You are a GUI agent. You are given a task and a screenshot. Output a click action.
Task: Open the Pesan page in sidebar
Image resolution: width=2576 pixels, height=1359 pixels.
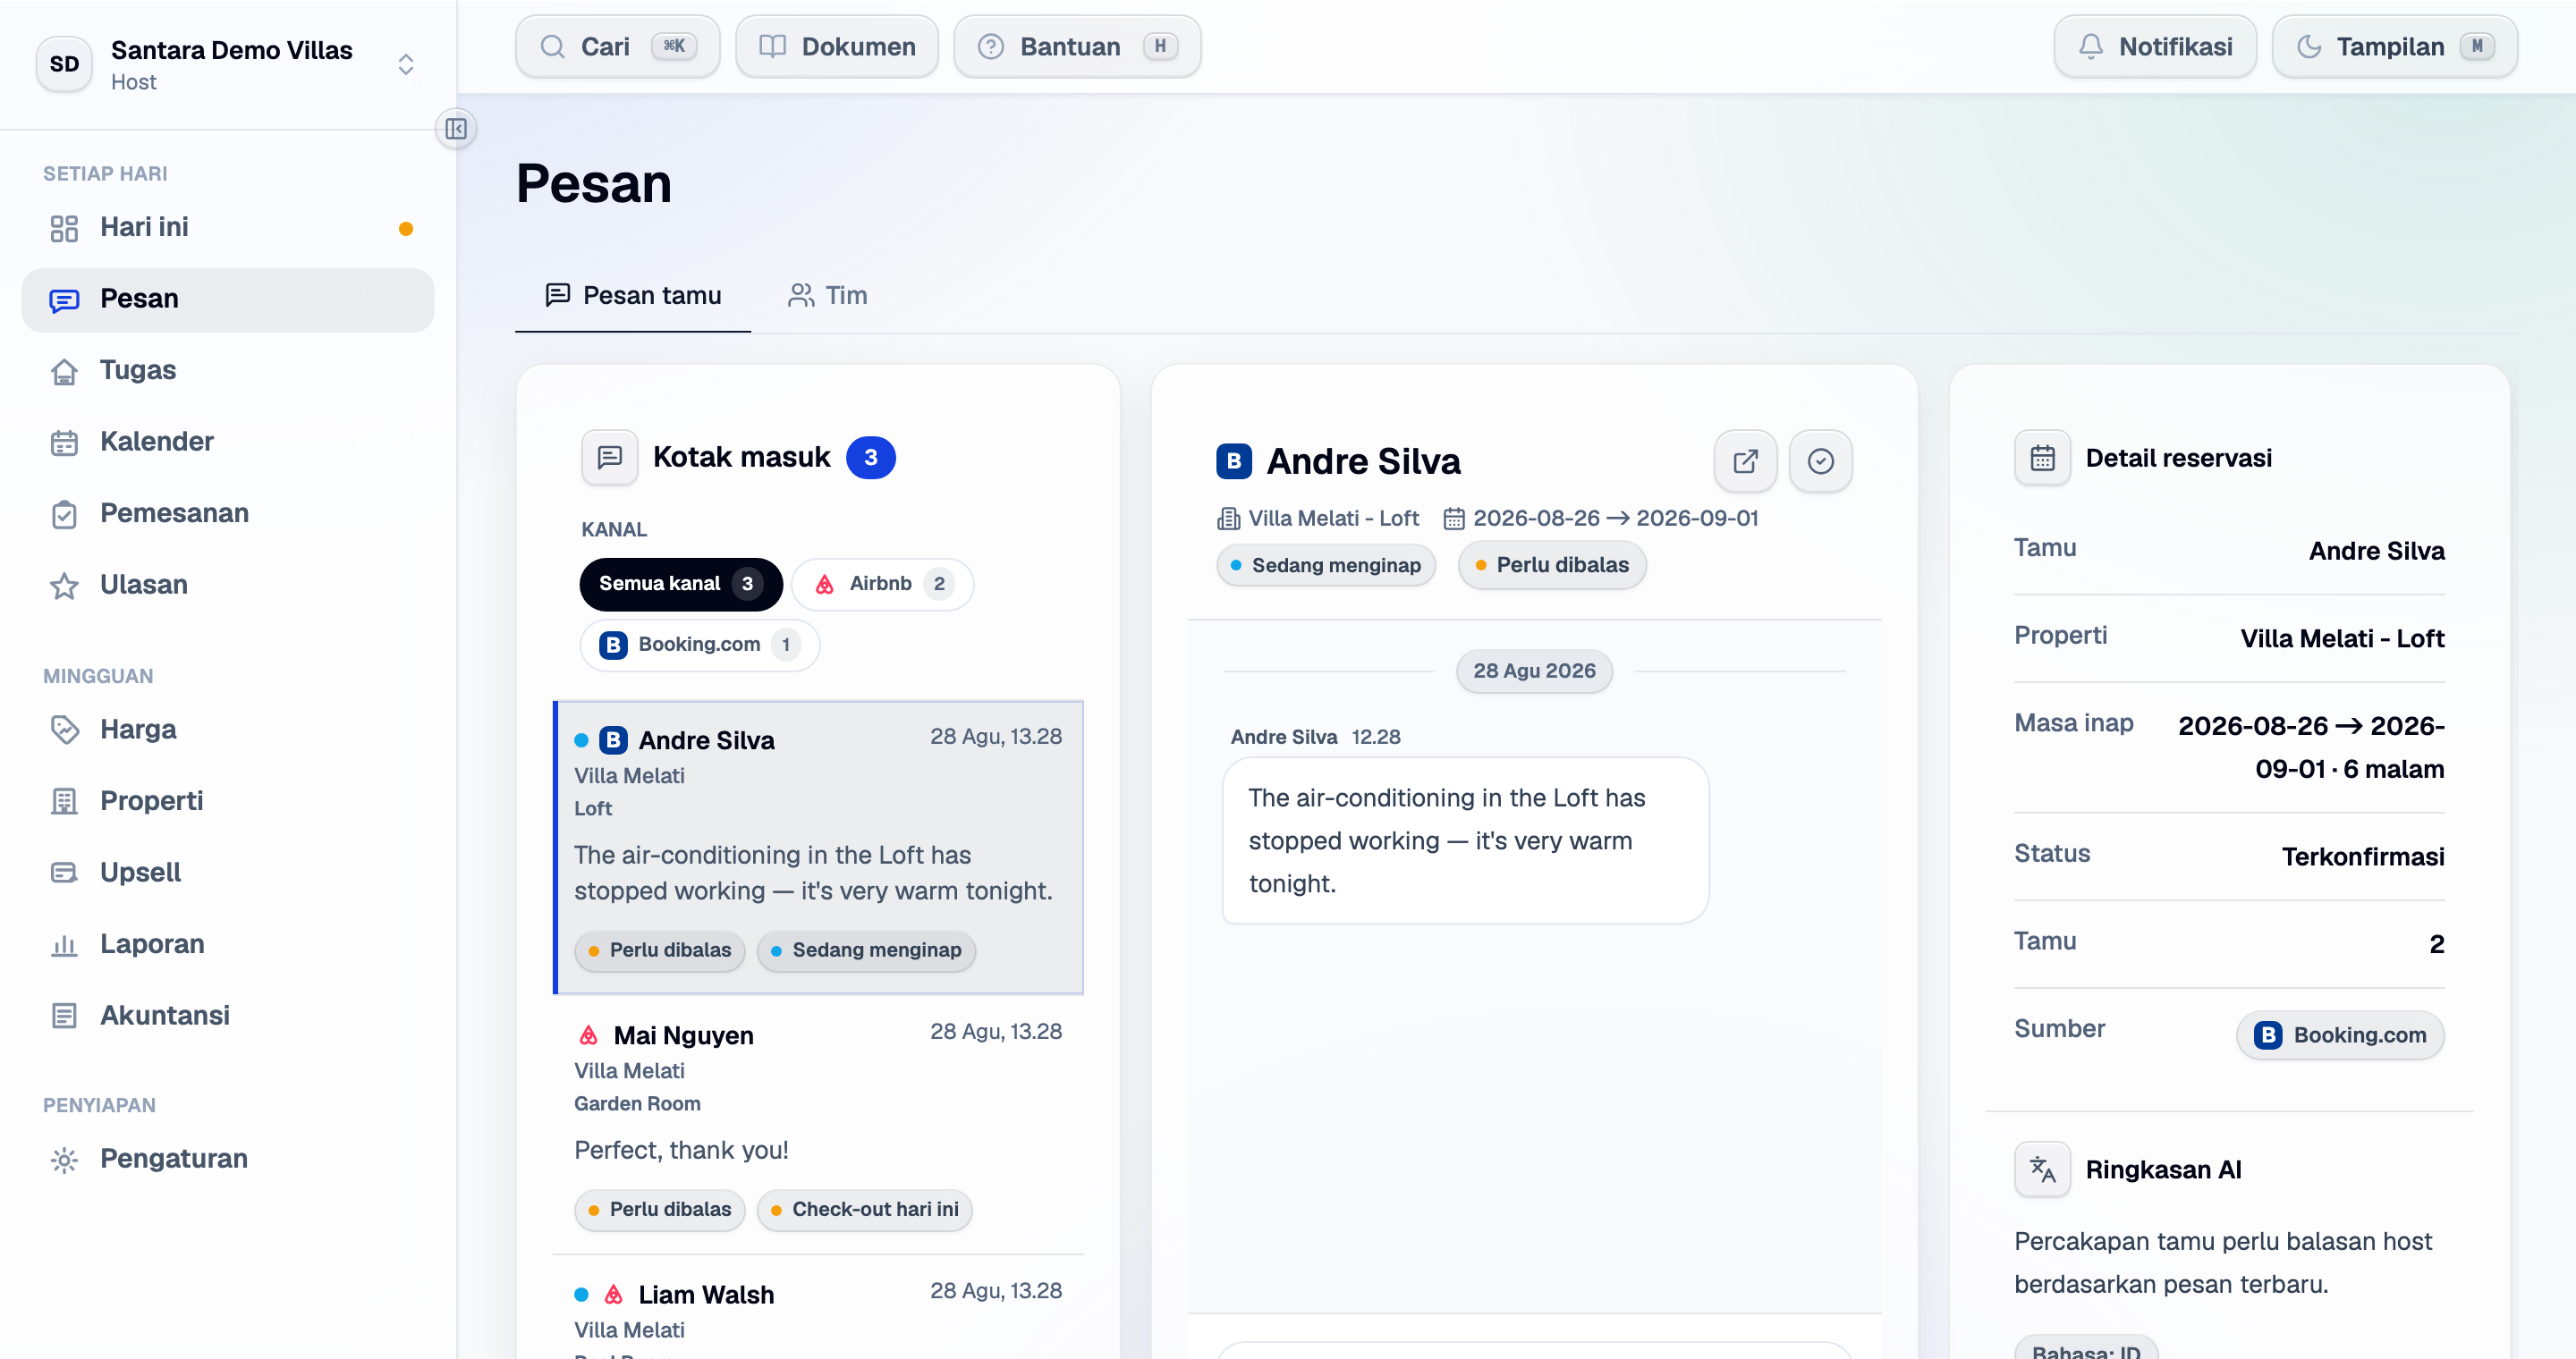click(228, 300)
